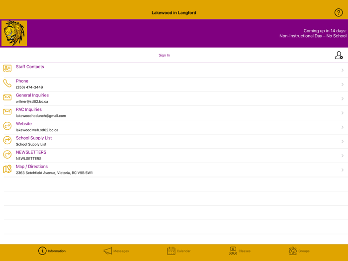The image size is (348, 261).
Task: Tap the email lakewoodhotlunch@gmail.com
Action: pyautogui.click(x=41, y=116)
